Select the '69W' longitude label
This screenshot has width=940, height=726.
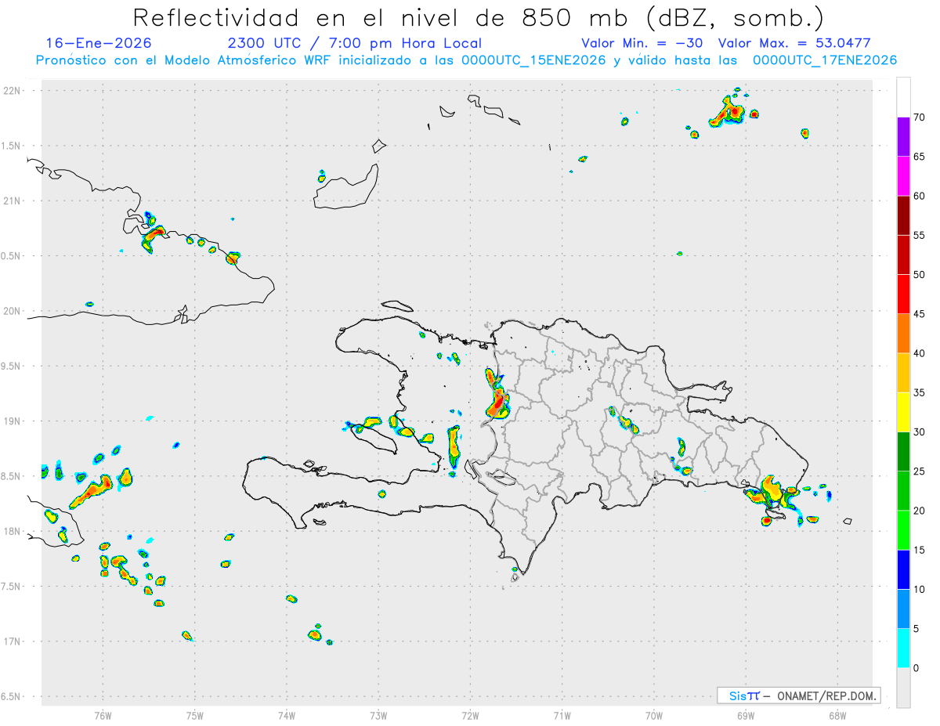[745, 716]
